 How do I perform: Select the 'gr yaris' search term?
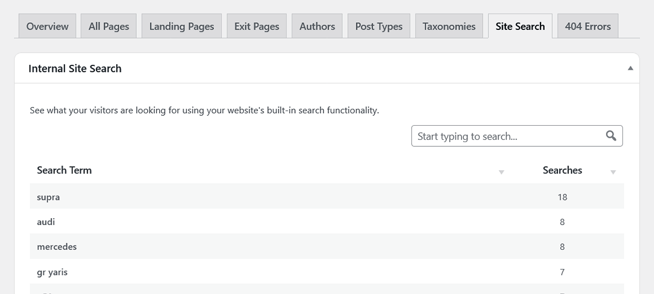pyautogui.click(x=52, y=272)
